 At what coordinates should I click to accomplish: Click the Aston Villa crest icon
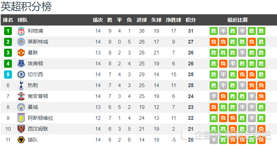21,118
